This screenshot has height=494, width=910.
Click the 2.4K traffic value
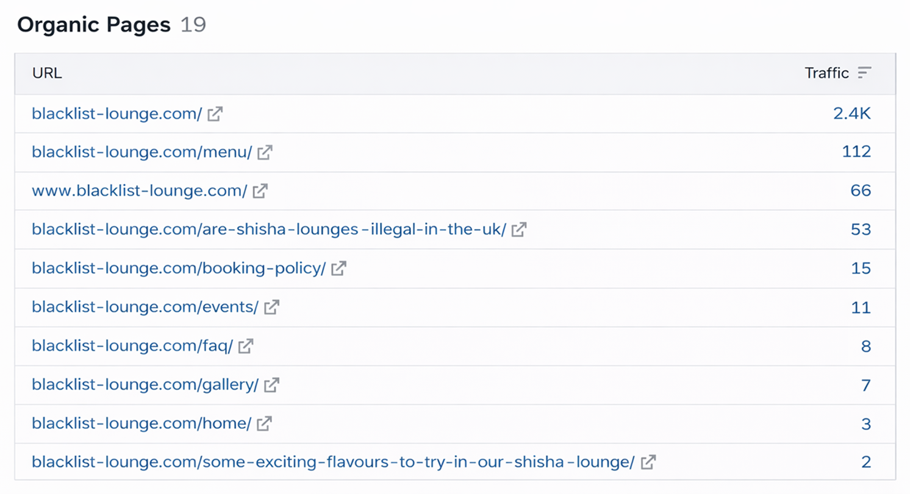click(x=852, y=114)
